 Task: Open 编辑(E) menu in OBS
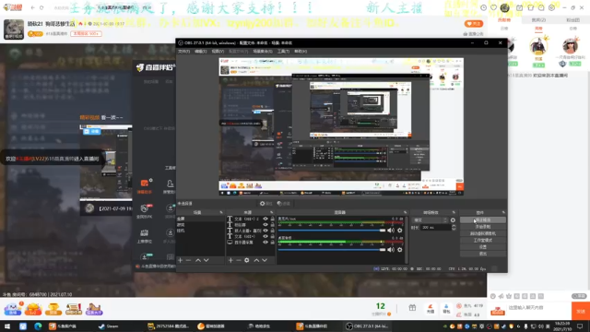click(x=201, y=52)
